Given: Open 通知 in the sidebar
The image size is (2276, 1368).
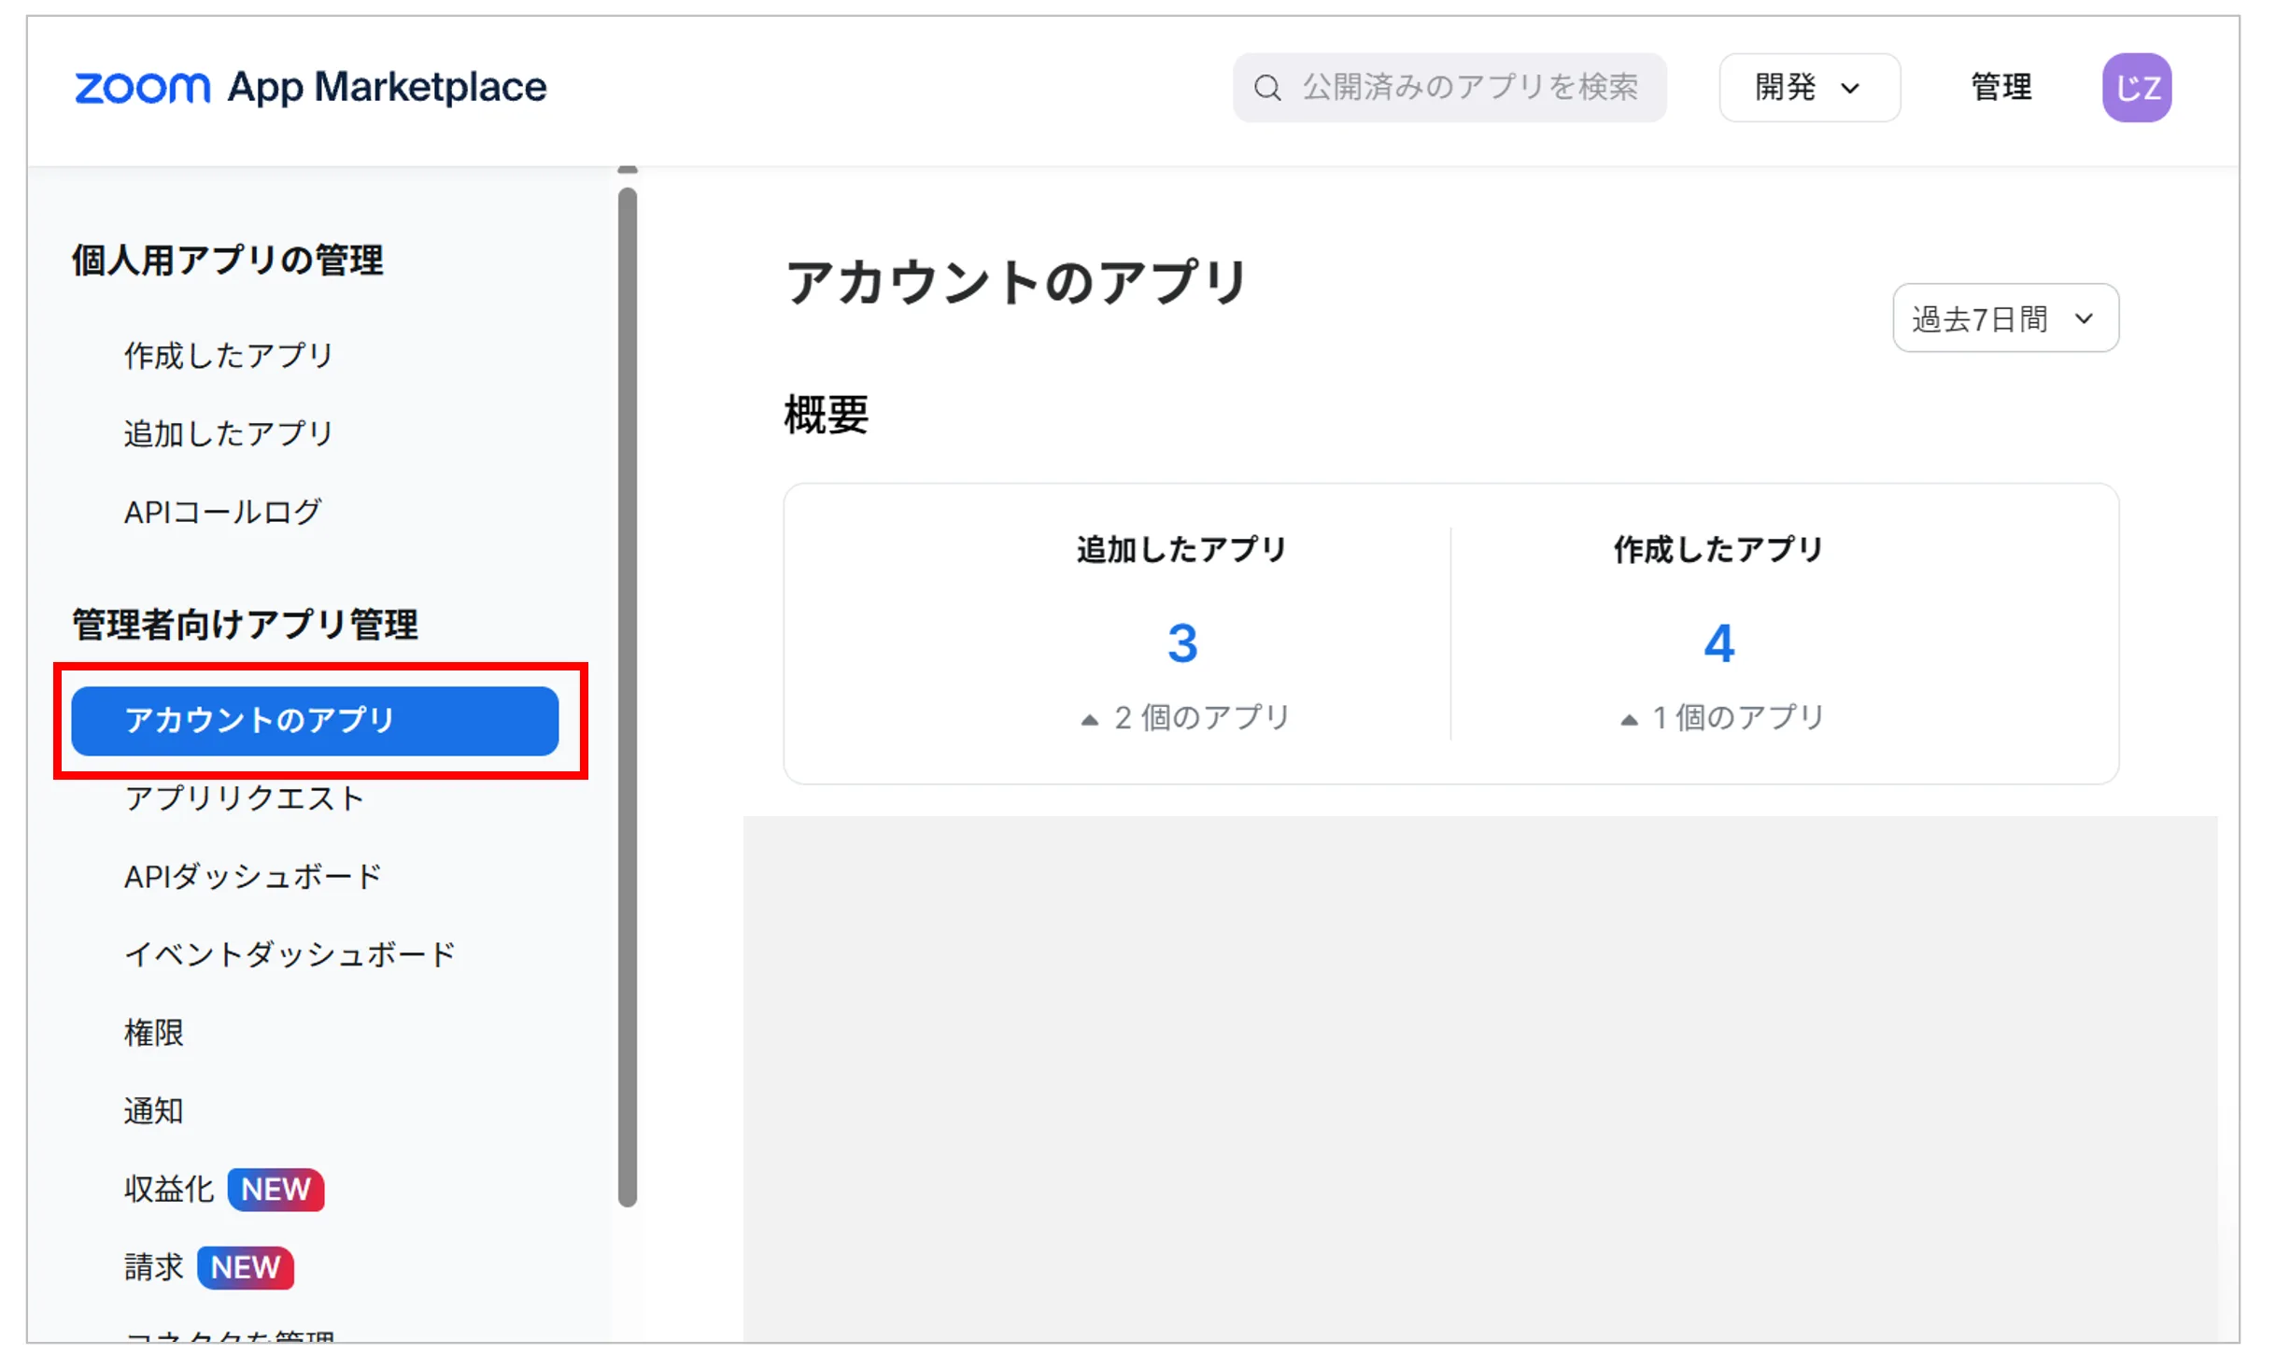Looking at the screenshot, I should (154, 1111).
